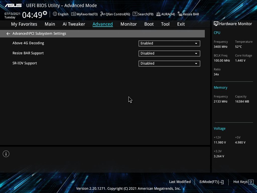The image size is (257, 193).
Task: Click the CPU section heading
Action: click(217, 33)
